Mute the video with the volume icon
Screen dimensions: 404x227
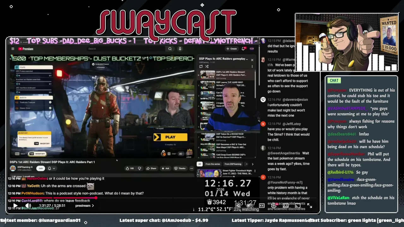[28, 206]
